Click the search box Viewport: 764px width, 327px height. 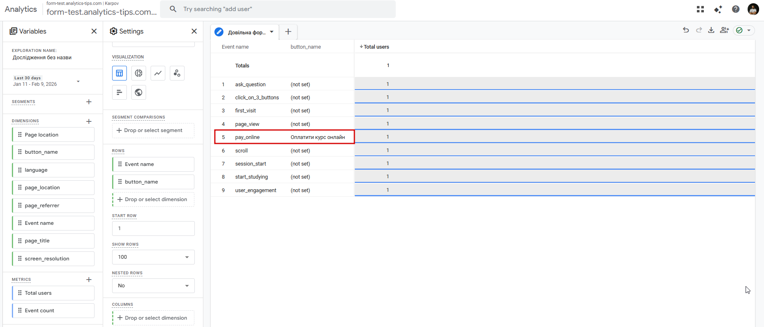278,9
